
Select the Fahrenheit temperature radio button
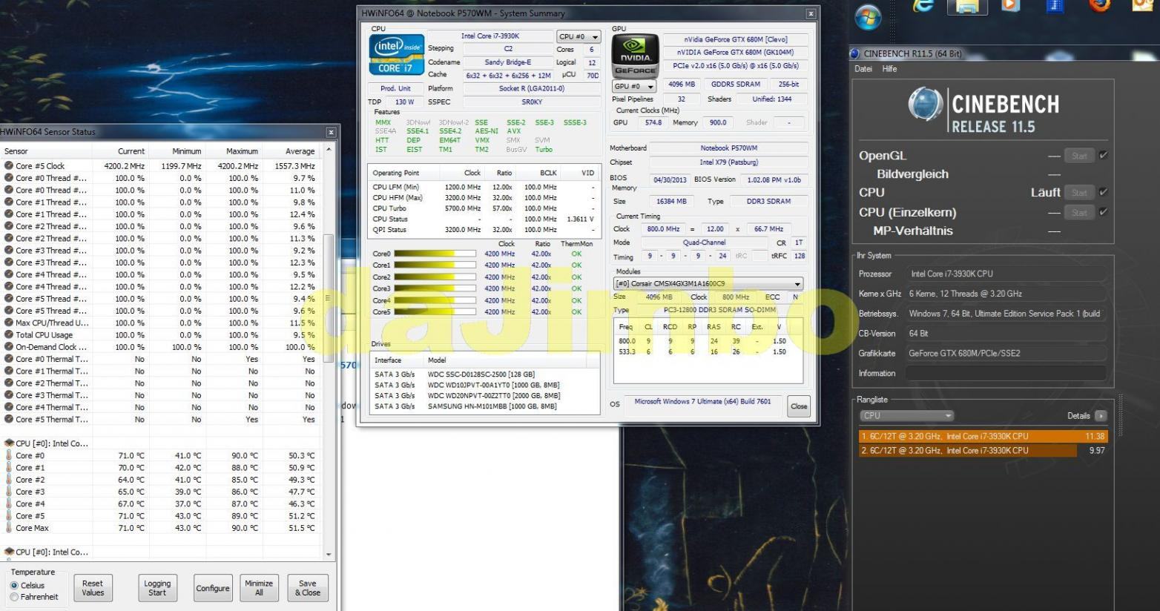14,597
